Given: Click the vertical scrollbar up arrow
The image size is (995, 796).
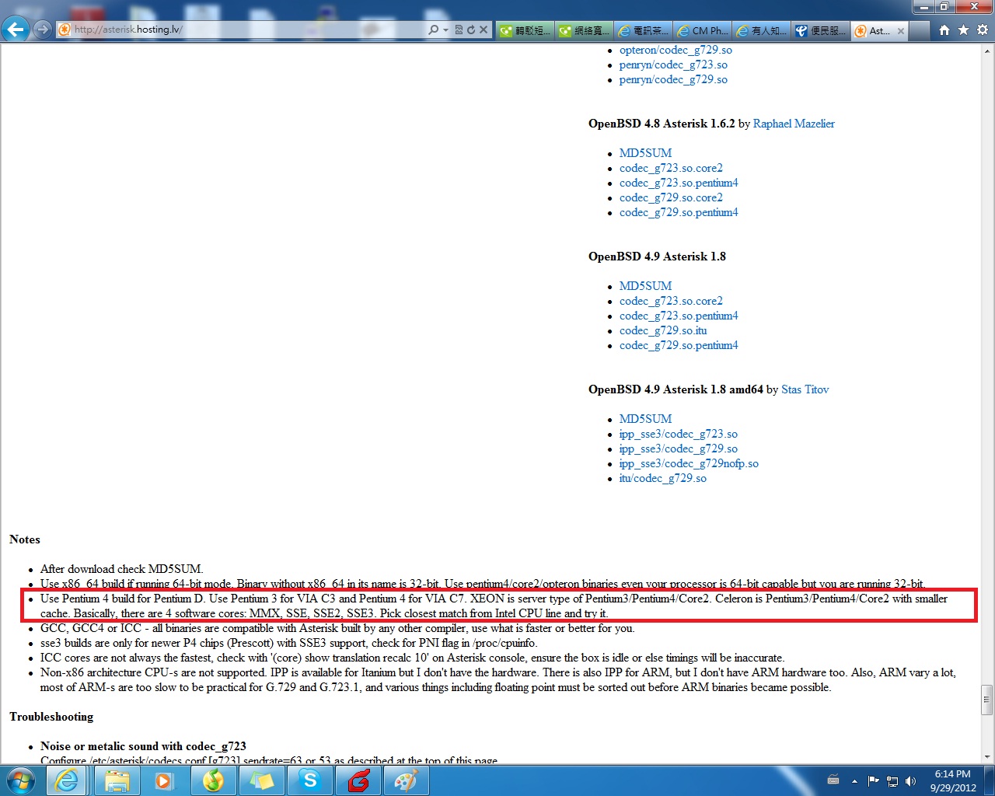Looking at the screenshot, I should coord(987,50).
